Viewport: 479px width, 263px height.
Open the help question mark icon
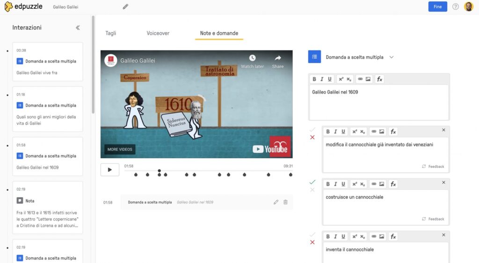(455, 7)
